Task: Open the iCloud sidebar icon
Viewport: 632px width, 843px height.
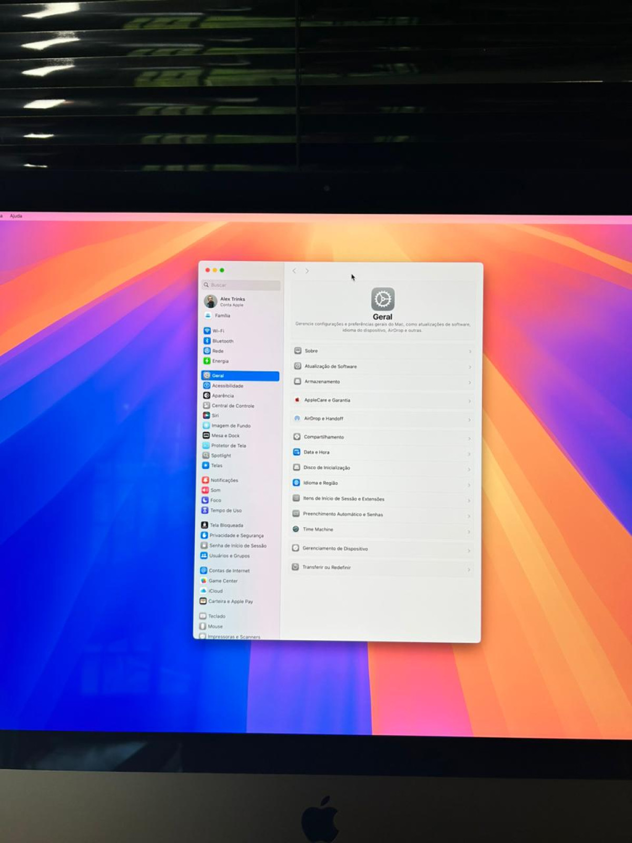Action: point(203,591)
